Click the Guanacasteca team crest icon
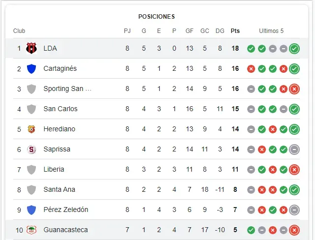Screen dimensions: 315x240 coord(31,230)
